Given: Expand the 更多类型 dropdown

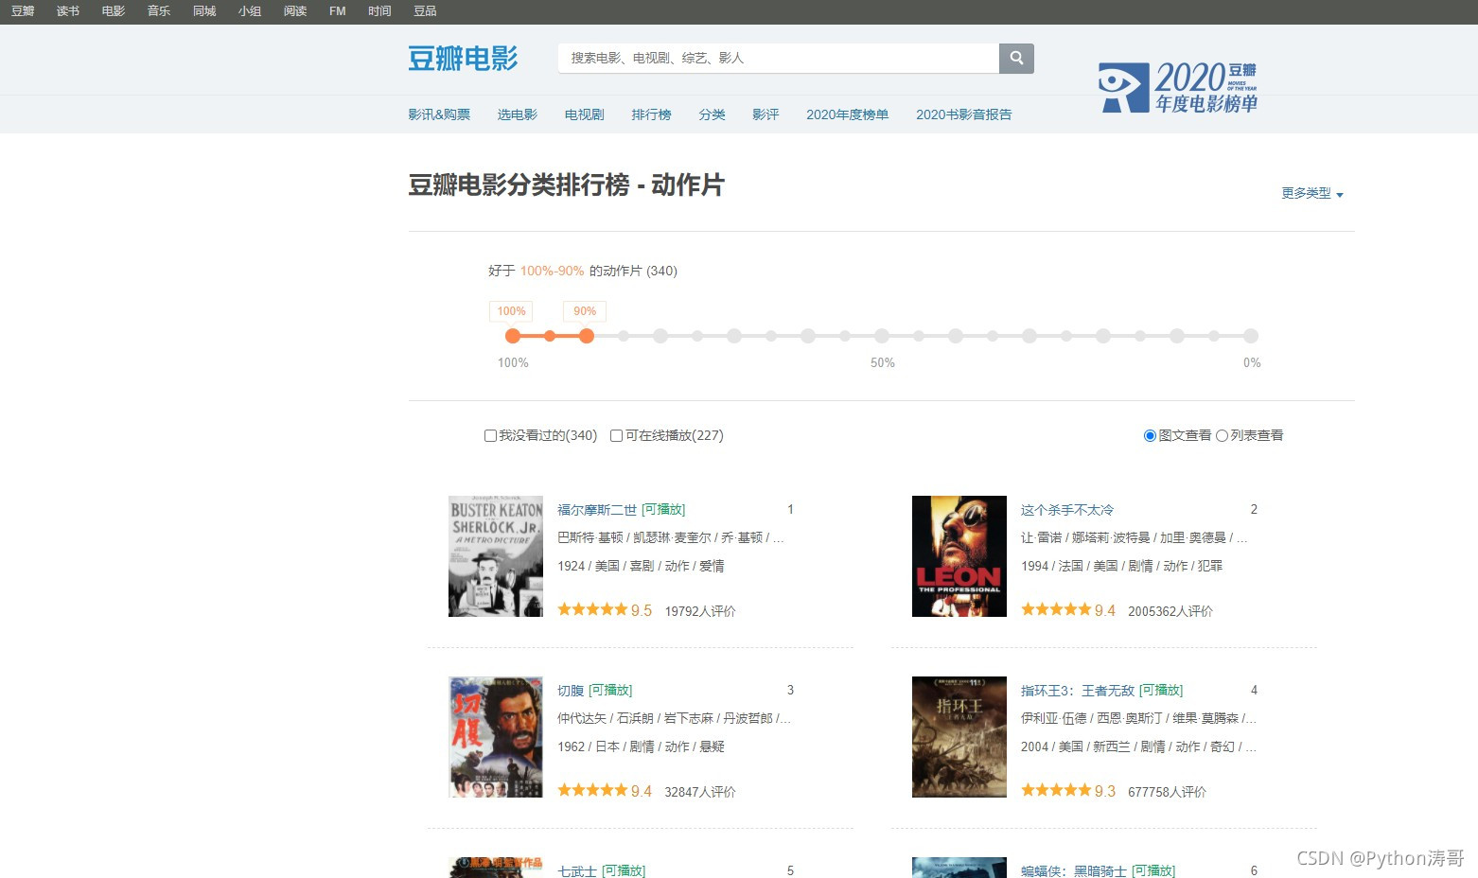Looking at the screenshot, I should coord(1312,193).
